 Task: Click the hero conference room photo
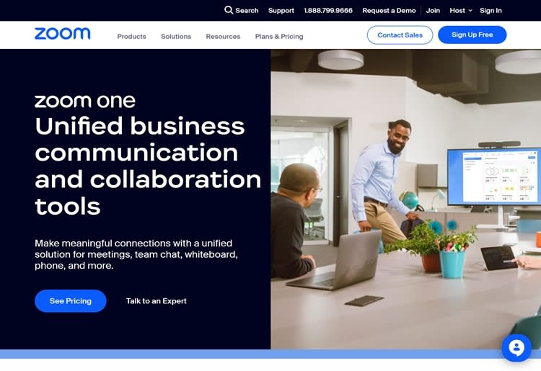pos(405,199)
